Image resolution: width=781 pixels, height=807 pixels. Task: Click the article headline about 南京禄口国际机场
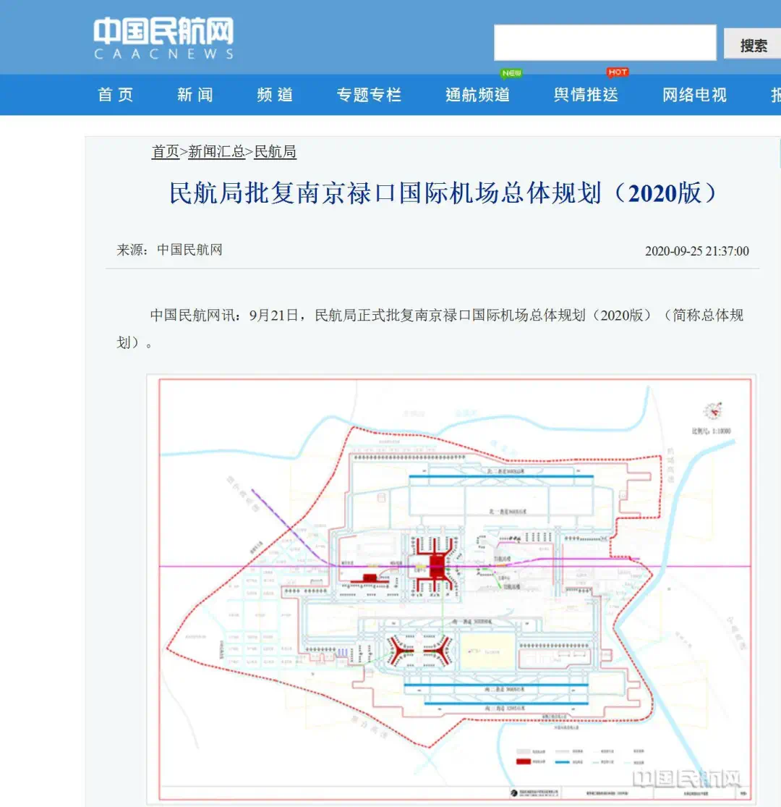tap(443, 193)
